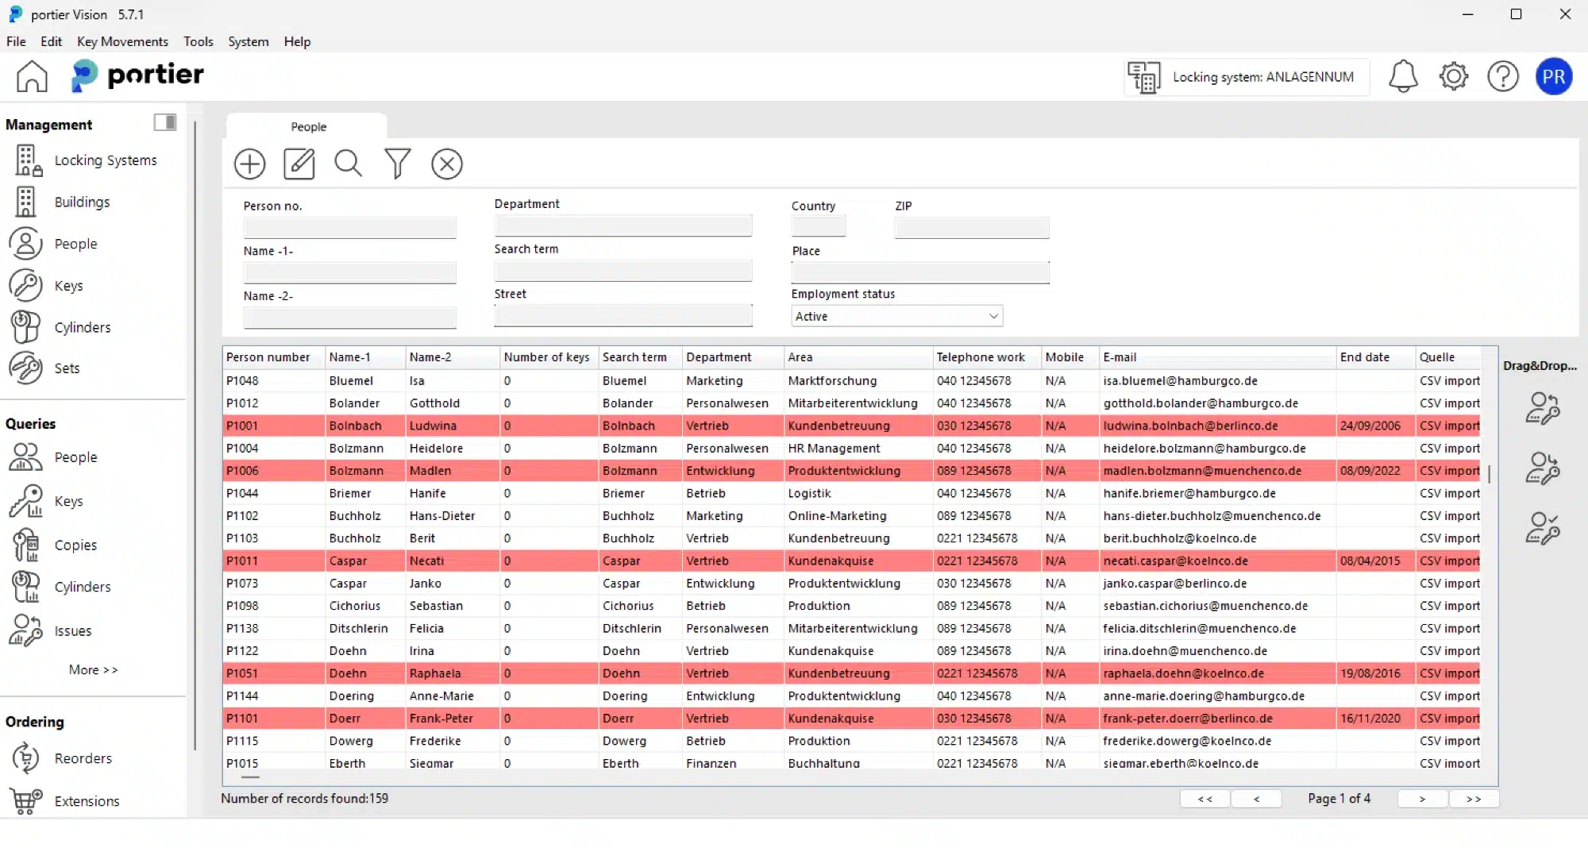Viewport: 1588px width, 848px height.
Task: Add a new person with plus icon
Action: point(250,164)
